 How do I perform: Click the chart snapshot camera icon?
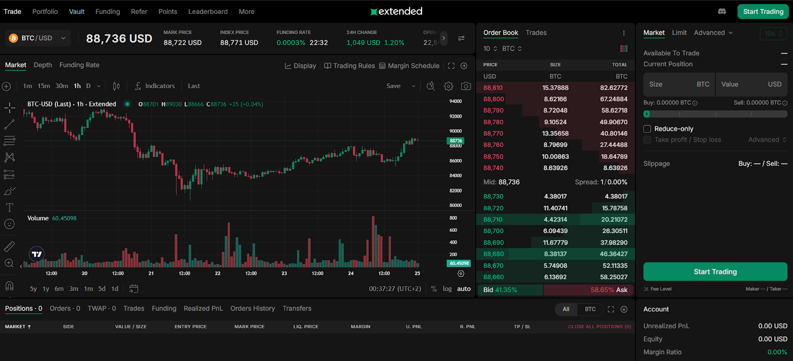[x=465, y=86]
